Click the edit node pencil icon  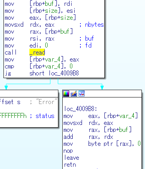74,94
